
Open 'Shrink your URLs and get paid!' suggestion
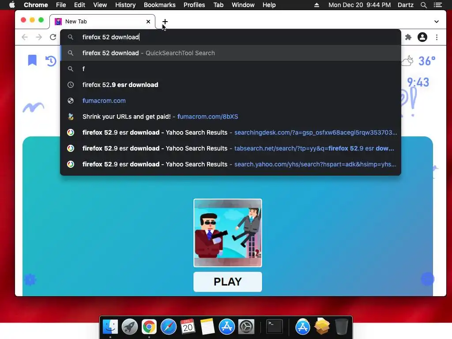point(230,117)
